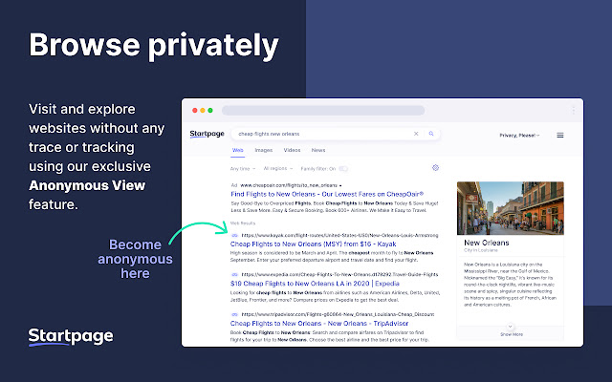612x382 pixels.
Task: Open the hamburger menu icon
Action: pyautogui.click(x=560, y=136)
